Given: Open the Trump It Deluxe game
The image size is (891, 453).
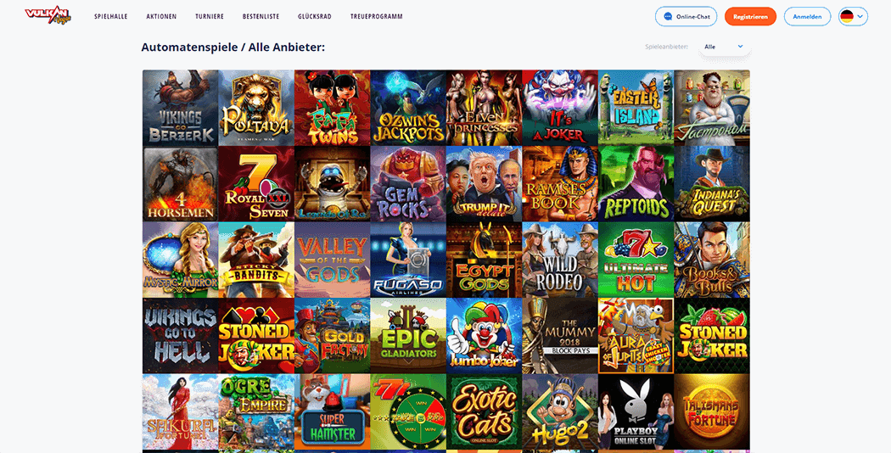Looking at the screenshot, I should click(485, 183).
